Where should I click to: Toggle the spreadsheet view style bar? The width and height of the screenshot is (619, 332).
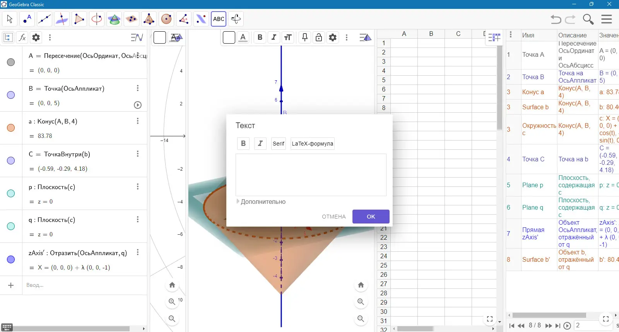pyautogui.click(x=494, y=37)
